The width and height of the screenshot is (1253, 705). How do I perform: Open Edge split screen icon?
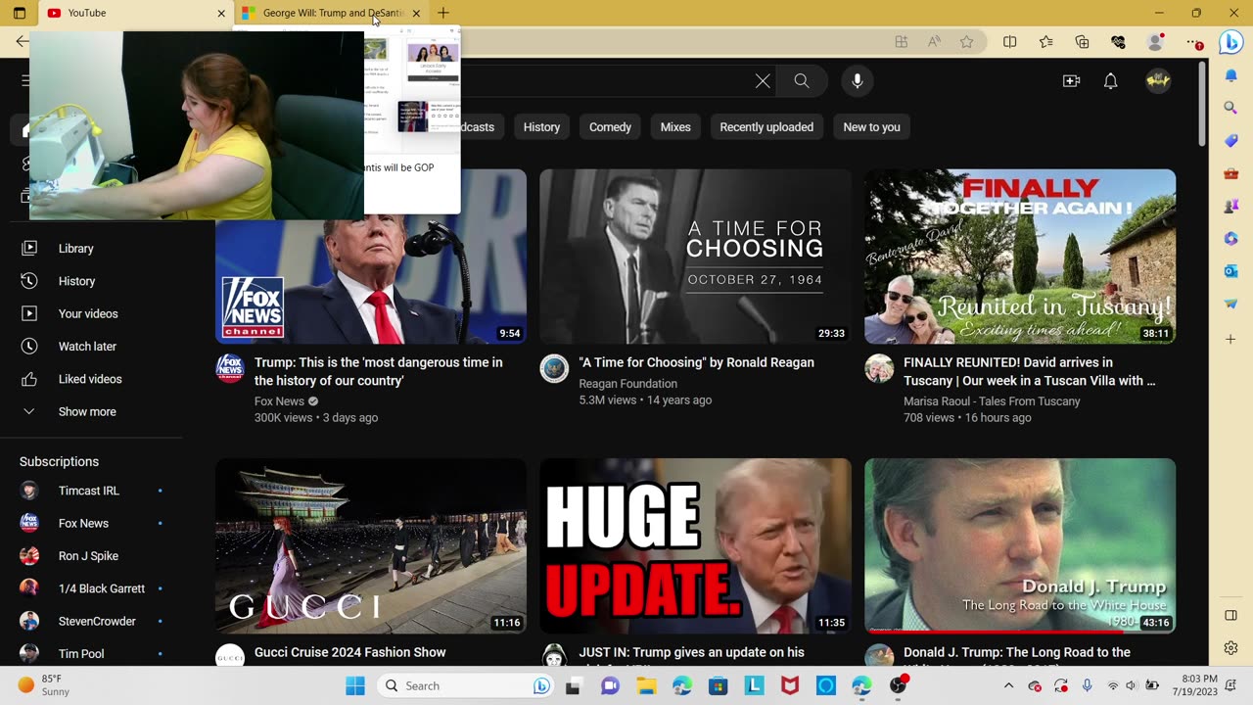pyautogui.click(x=1010, y=42)
